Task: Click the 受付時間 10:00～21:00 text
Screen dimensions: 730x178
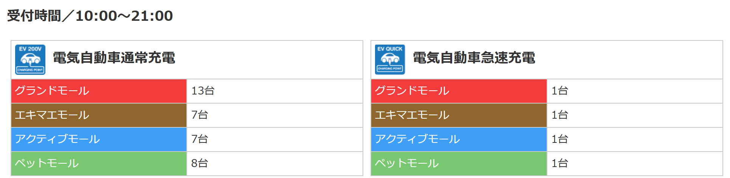Action: pos(90,16)
